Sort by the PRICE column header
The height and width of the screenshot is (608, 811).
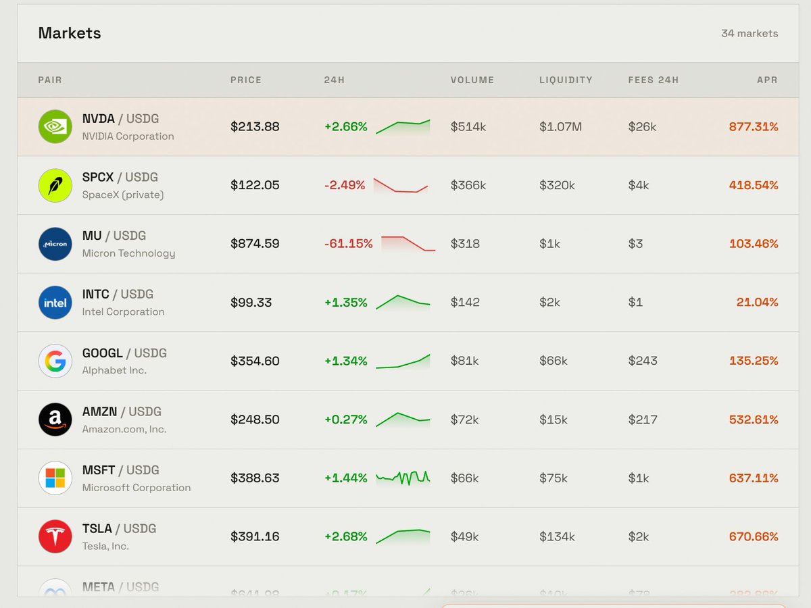point(246,80)
